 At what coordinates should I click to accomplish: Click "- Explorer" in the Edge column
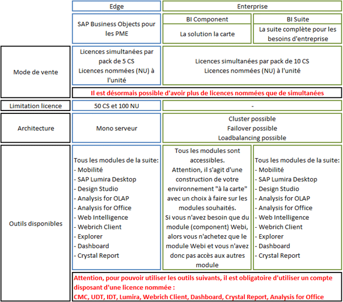pos(88,237)
